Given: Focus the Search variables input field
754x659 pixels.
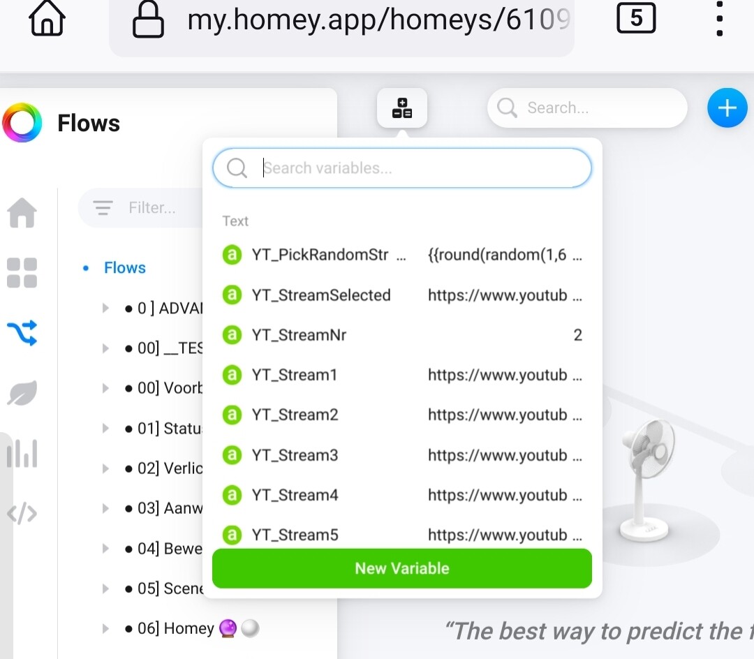Looking at the screenshot, I should click(419, 168).
